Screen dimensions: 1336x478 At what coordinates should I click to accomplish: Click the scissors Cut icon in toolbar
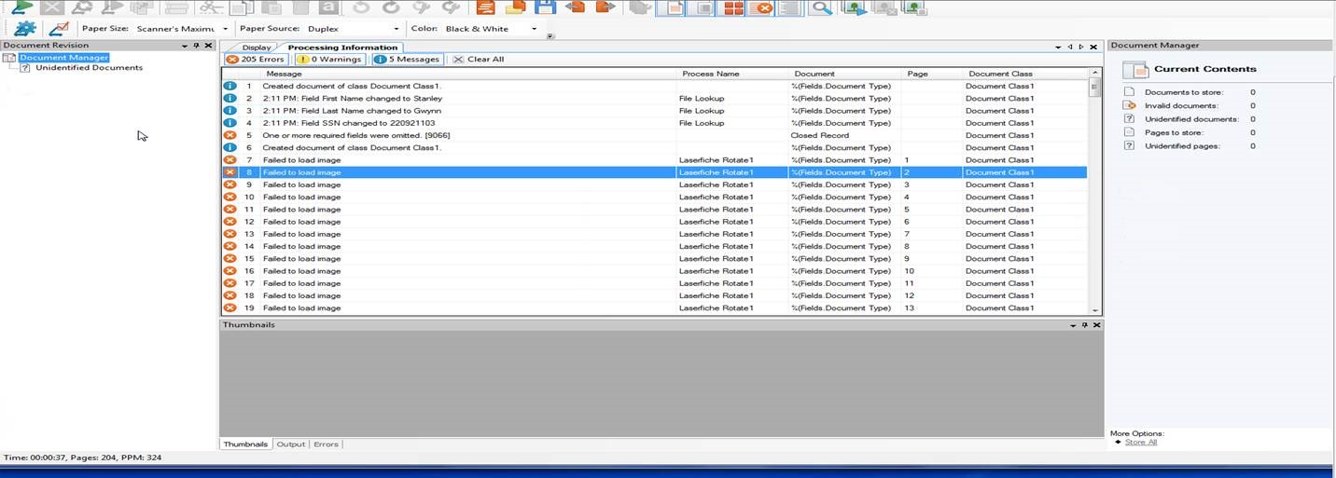(211, 7)
